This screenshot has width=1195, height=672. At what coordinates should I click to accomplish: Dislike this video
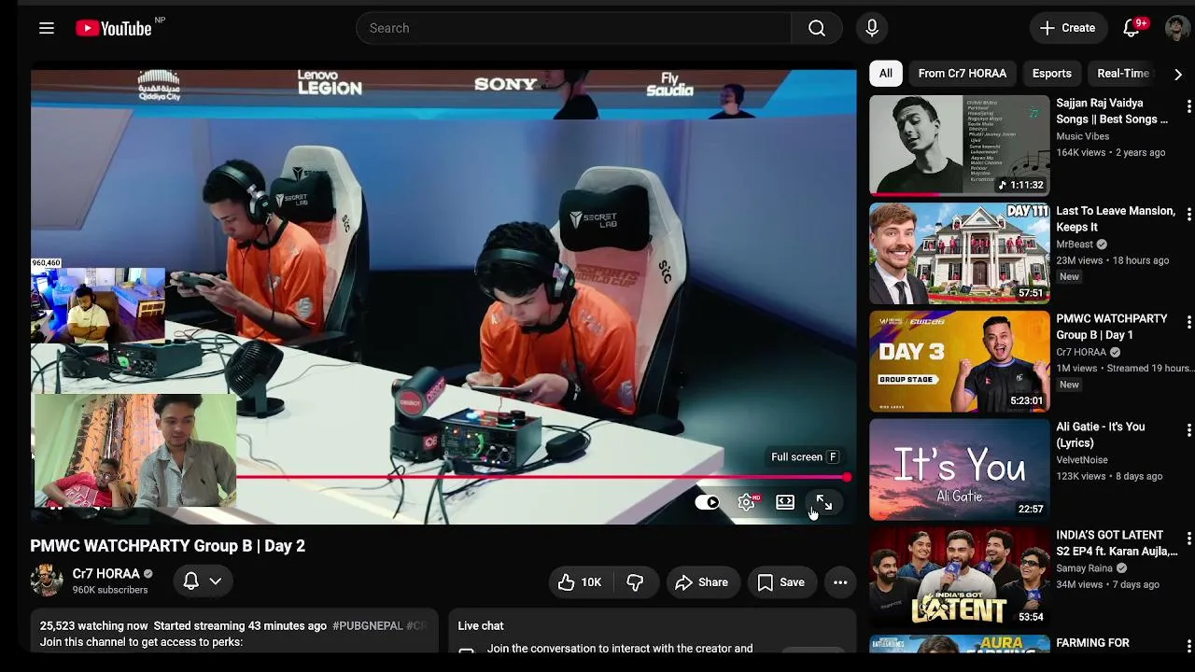635,582
